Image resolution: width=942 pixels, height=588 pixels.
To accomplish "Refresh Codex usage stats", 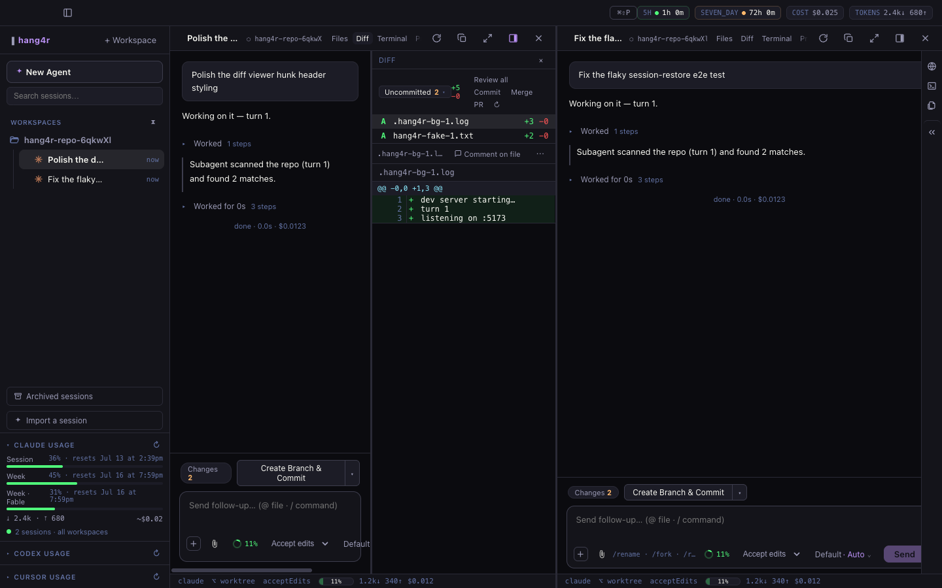I will click(x=156, y=553).
